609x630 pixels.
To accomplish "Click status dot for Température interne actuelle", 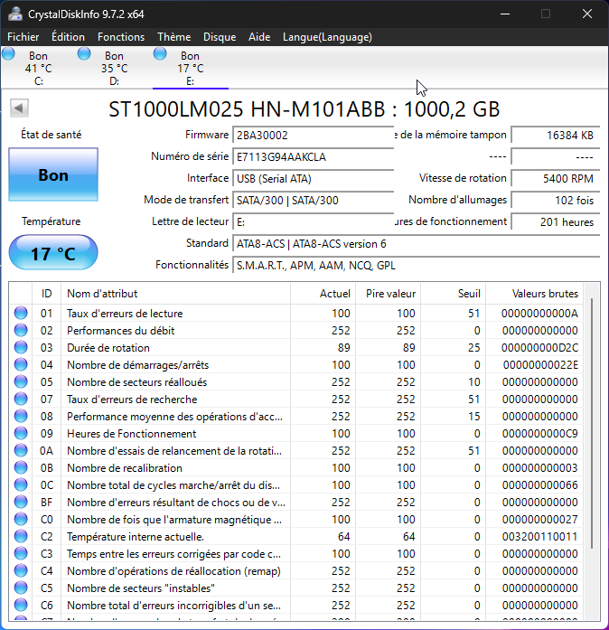I will (x=21, y=536).
